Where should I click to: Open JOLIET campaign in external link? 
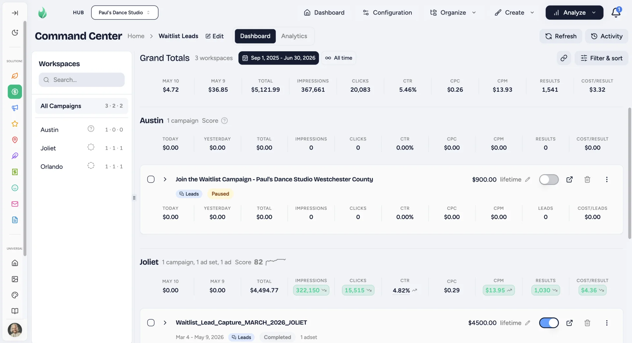(x=569, y=323)
